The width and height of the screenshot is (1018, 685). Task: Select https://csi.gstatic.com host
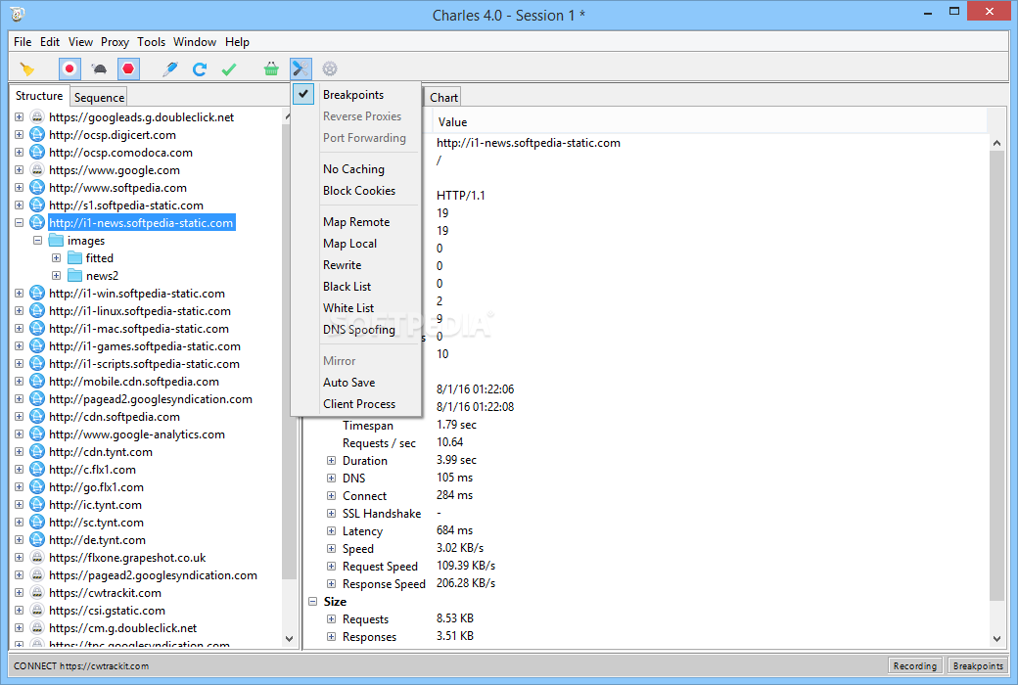[x=107, y=611]
